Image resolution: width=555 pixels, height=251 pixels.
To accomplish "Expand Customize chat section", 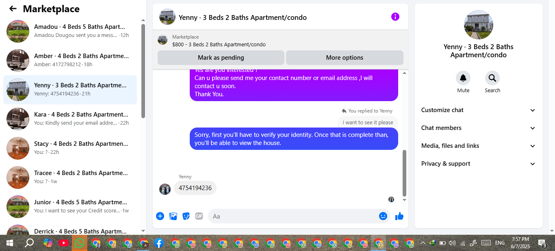I will tap(478, 110).
